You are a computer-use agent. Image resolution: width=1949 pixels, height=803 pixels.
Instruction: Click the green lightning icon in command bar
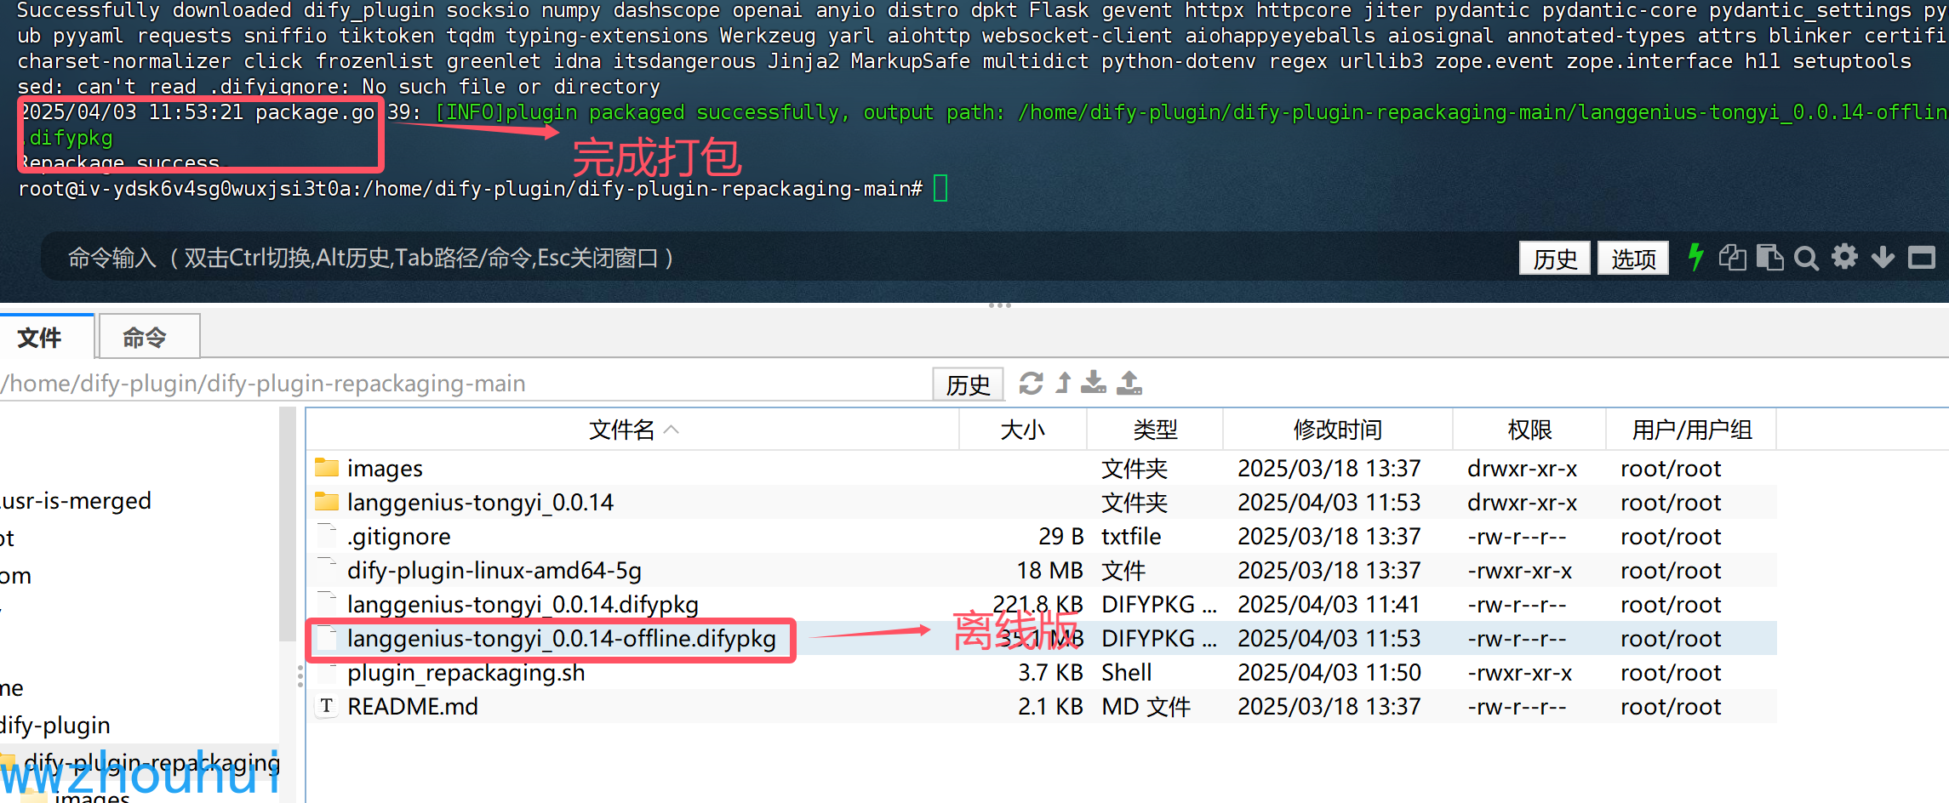click(1695, 257)
